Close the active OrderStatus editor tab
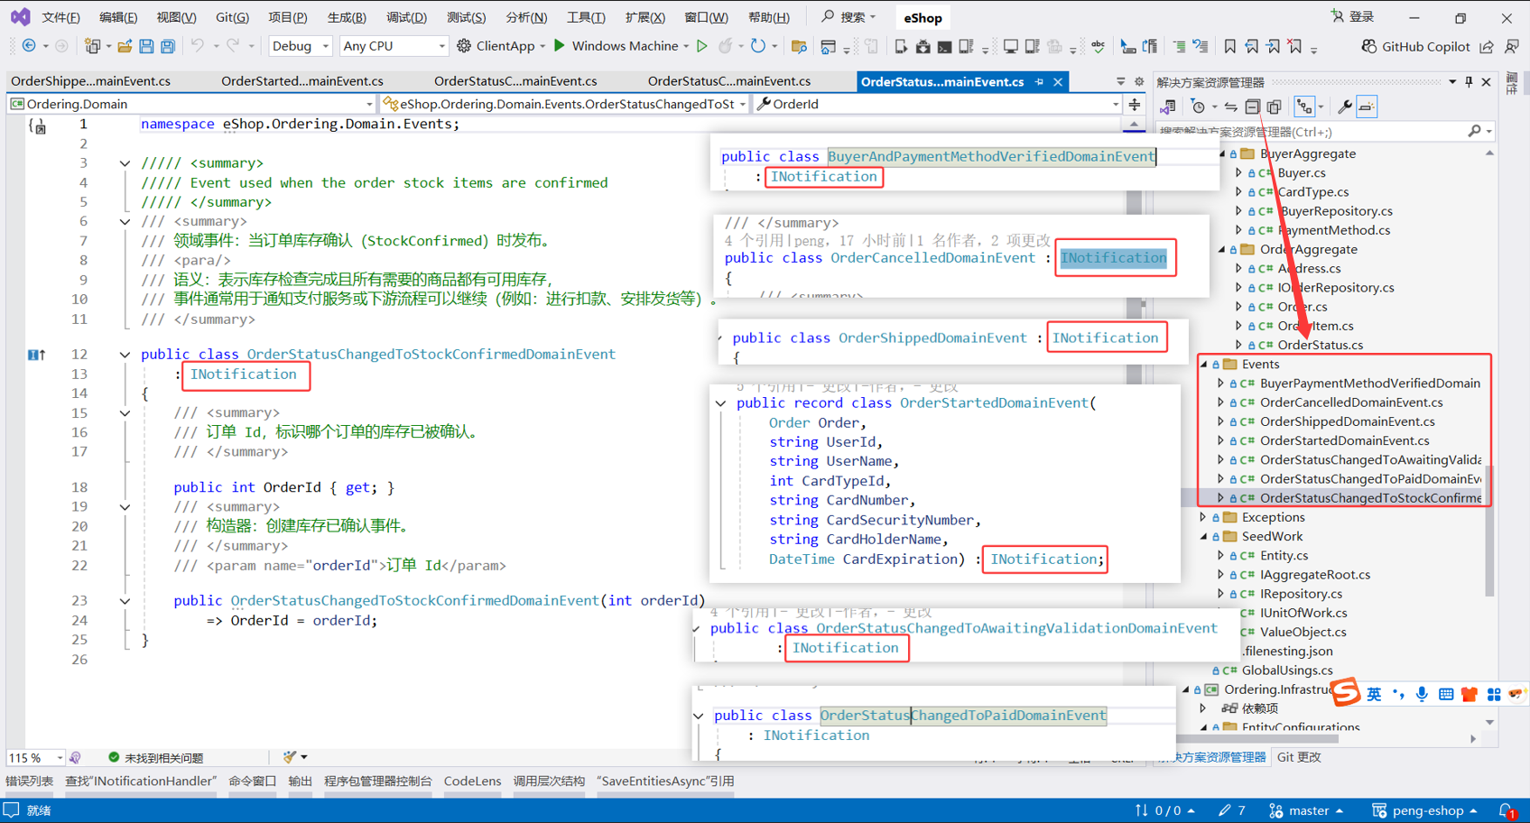Viewport: 1530px width, 823px height. [x=1058, y=81]
